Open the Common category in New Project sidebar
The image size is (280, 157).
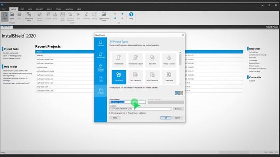[x=101, y=44]
